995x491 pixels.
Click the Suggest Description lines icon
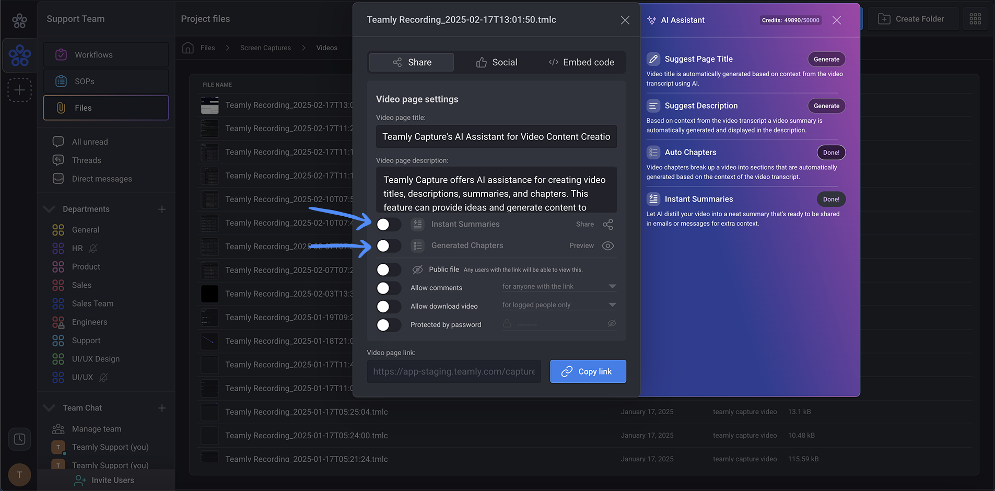click(653, 106)
